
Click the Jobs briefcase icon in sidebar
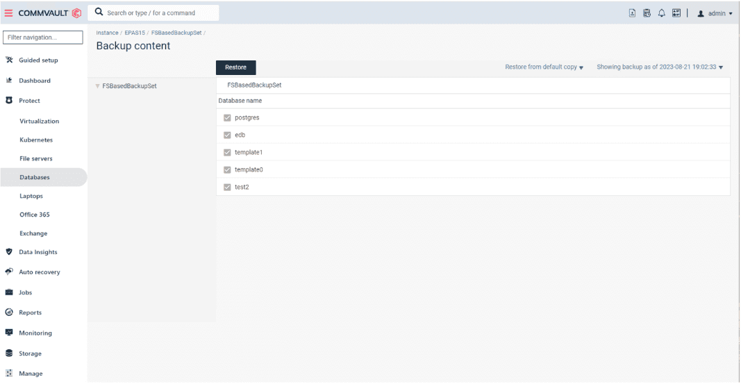point(9,292)
